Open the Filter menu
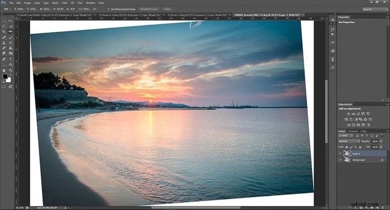390x210 pixels. coord(65,3)
